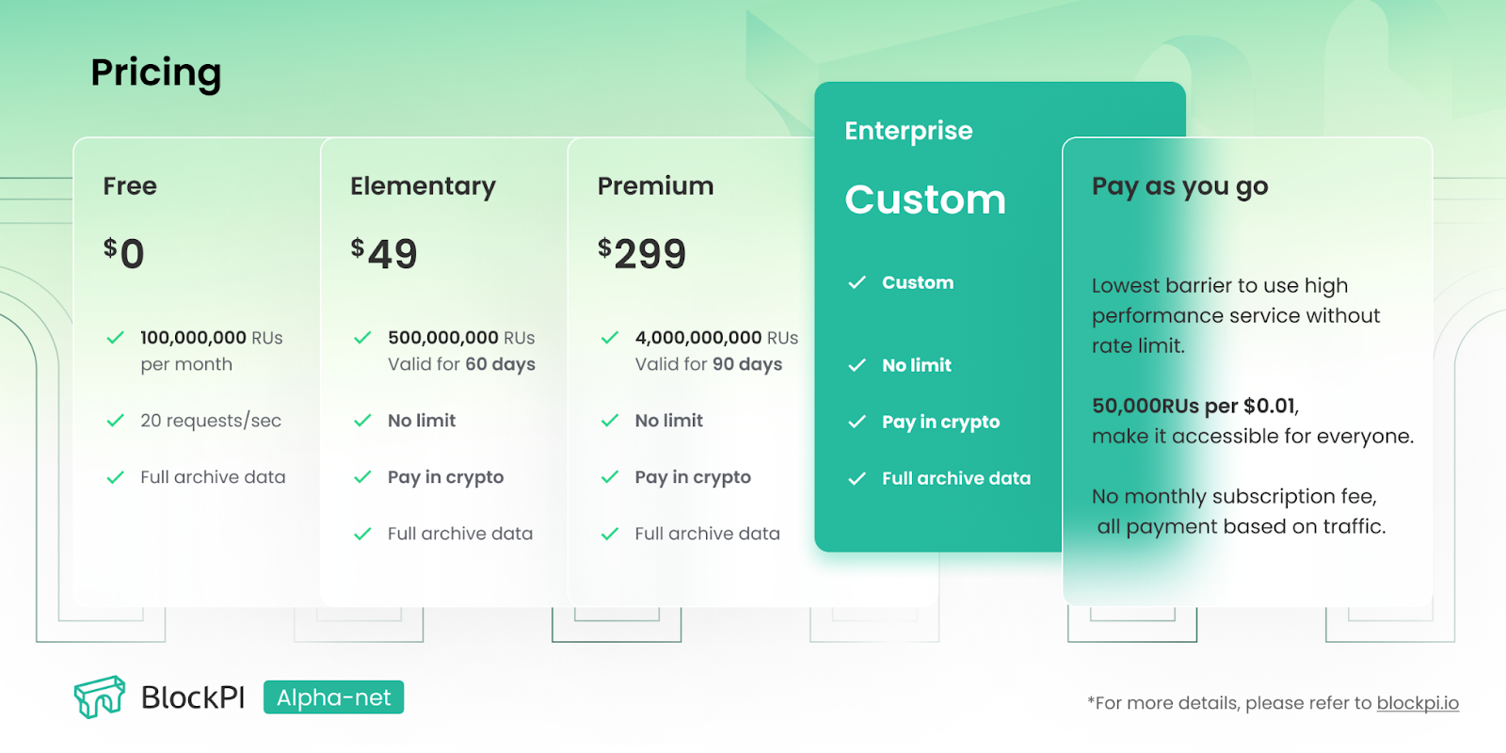The width and height of the screenshot is (1506, 753).
Task: Choose the Enterprise plan card title
Action: tap(908, 131)
